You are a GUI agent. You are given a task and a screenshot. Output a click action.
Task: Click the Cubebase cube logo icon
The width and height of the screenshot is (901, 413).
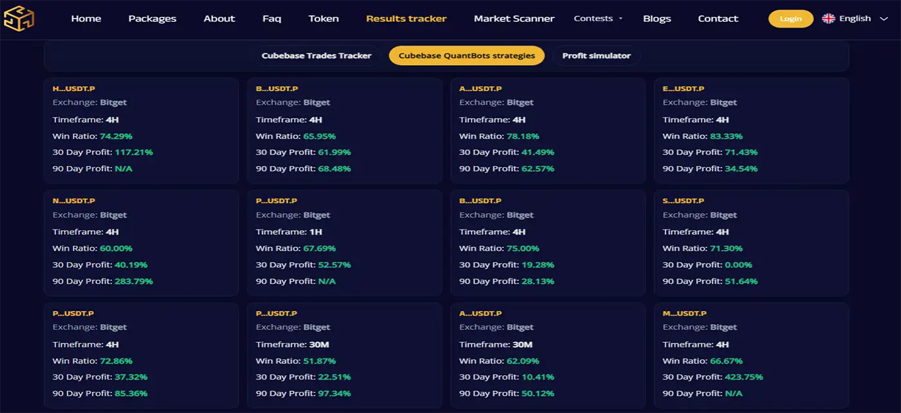pos(19,19)
